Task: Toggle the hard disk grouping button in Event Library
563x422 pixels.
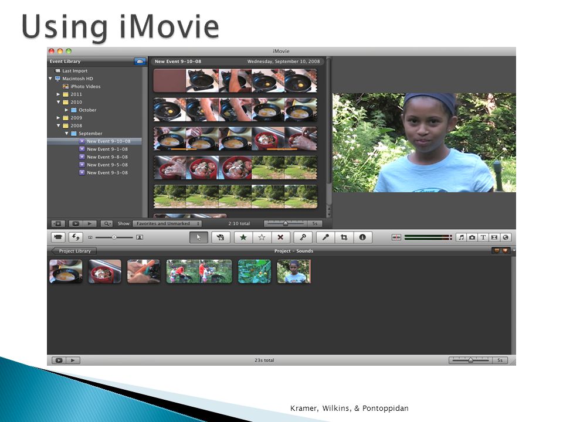Action: [x=140, y=62]
